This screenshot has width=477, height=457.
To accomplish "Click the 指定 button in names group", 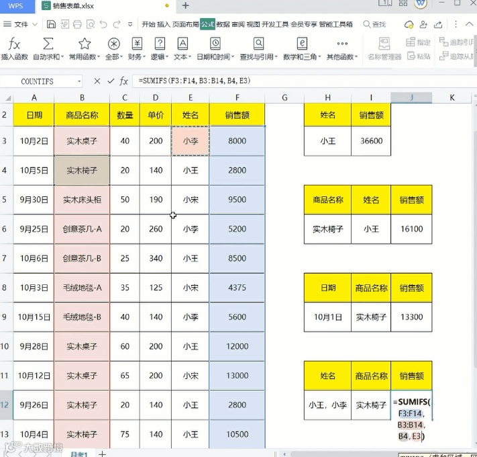I will point(418,42).
